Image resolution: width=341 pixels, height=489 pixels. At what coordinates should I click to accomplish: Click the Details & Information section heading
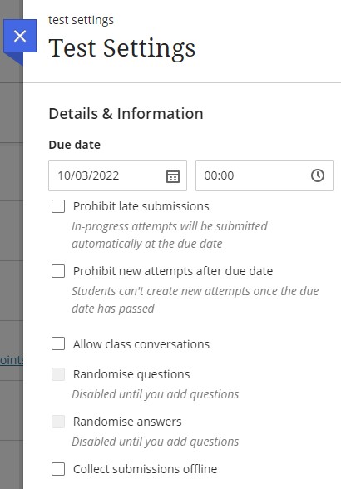126,113
